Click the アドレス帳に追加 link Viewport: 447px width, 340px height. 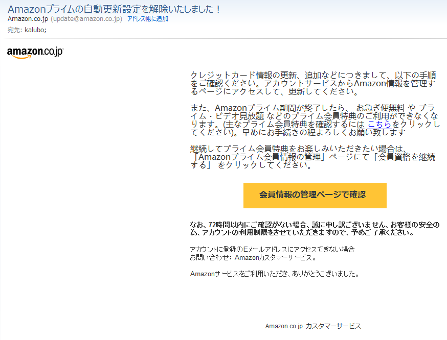tap(148, 19)
